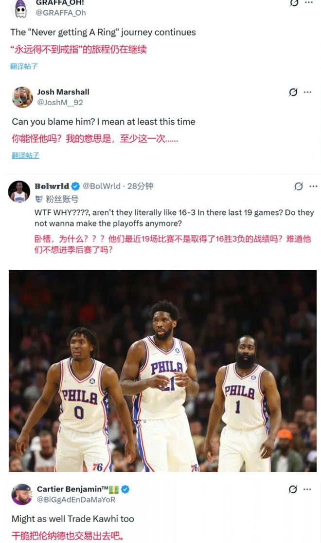Open the 28分钟 timestamp on Bolwrld's post
Viewport: 321px width, 543px height.
tap(140, 186)
